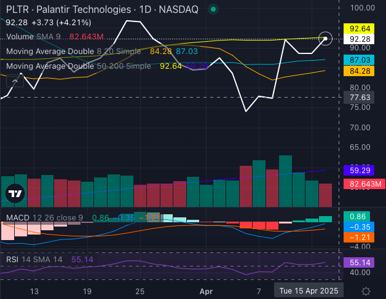Click the teal 87.03 moving average label
386x299 pixels.
point(359,60)
